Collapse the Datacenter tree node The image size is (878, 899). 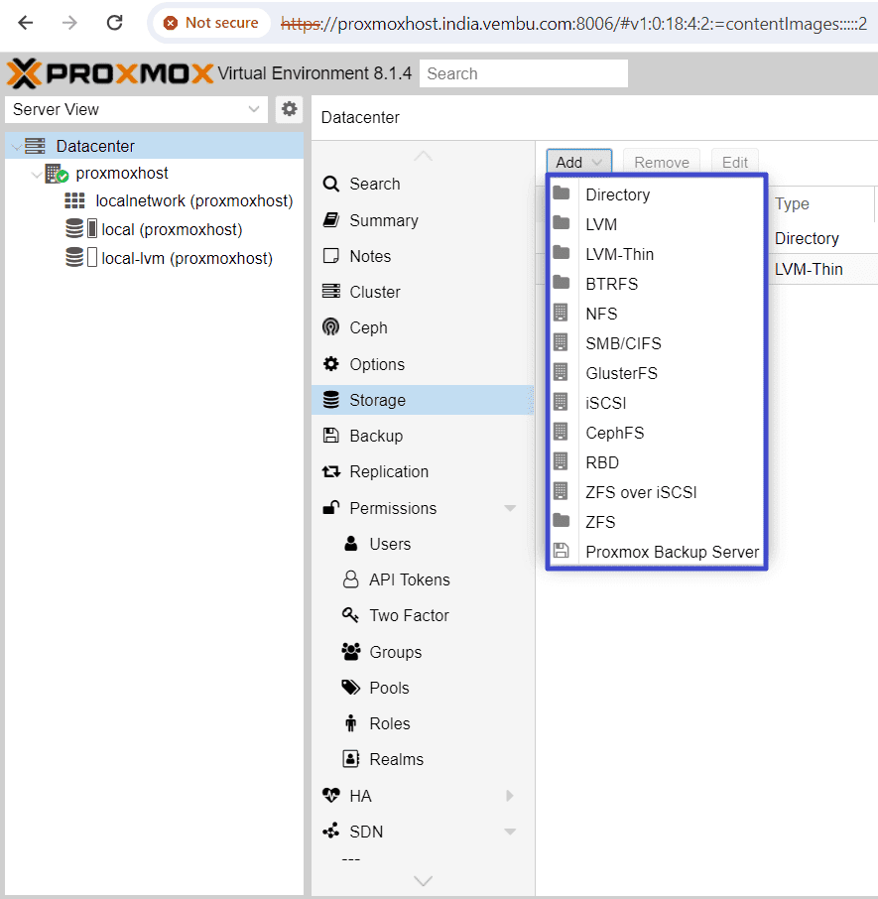coord(16,147)
